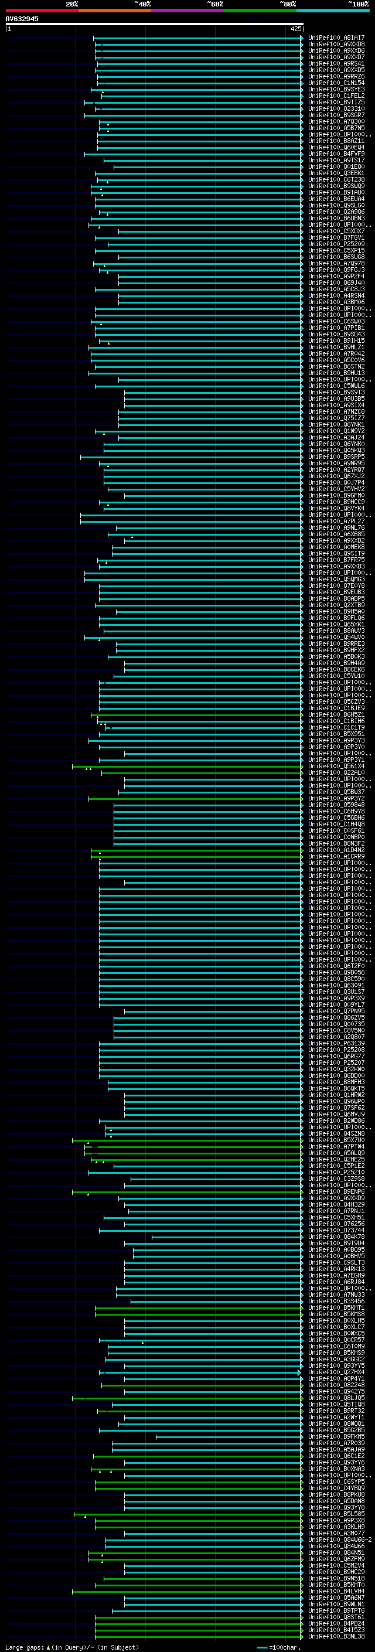Click label UniRef100_B5L585
Screen dimensions: 375x1652
click(x=336, y=1514)
